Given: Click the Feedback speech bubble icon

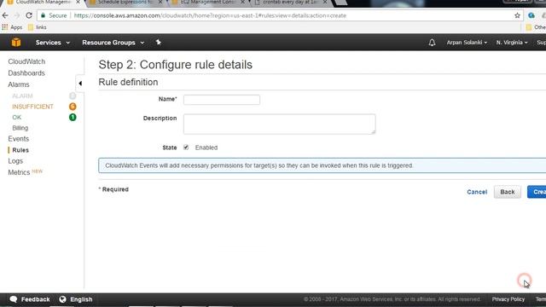Looking at the screenshot, I should [14, 299].
